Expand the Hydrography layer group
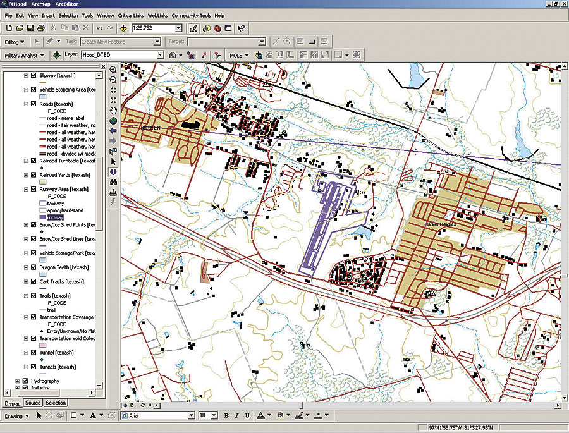 [17, 381]
